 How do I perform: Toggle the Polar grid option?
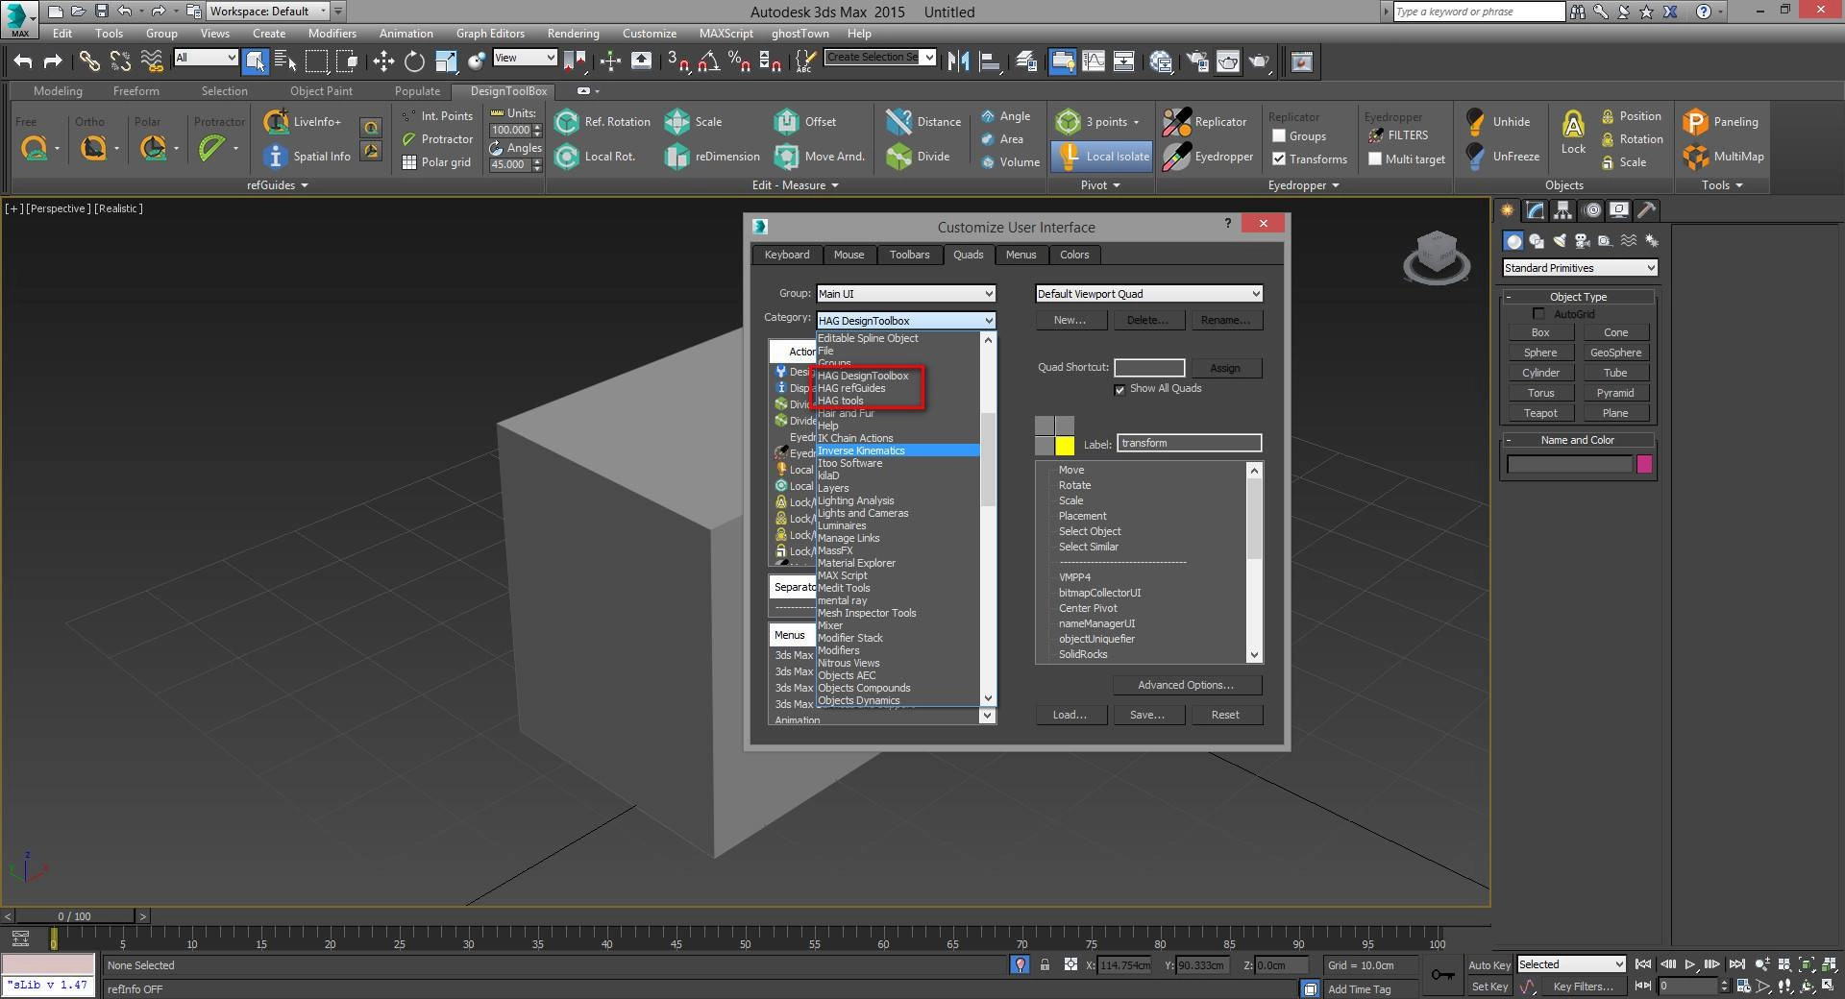tap(436, 162)
